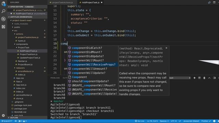The width and height of the screenshot is (219, 123).
Task: Open the Manage settings gear
Action: 3,115
